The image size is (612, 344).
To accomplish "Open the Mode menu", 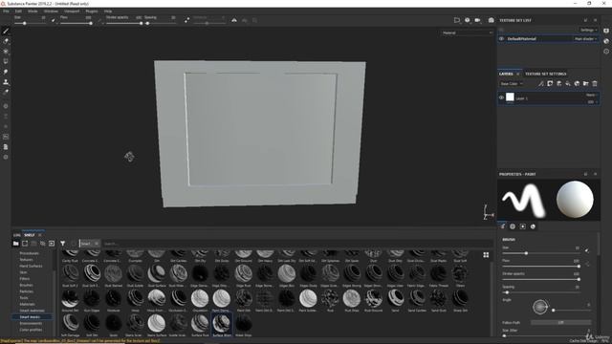I will tap(33, 11).
